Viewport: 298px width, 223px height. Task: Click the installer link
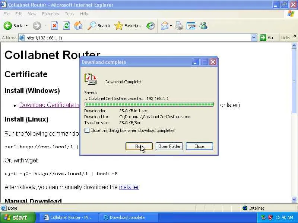(129, 187)
